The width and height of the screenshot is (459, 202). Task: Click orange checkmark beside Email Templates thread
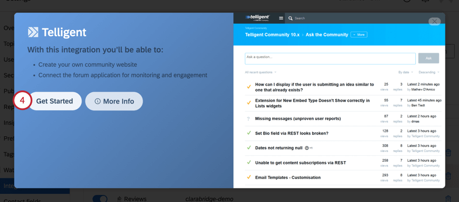(x=249, y=177)
